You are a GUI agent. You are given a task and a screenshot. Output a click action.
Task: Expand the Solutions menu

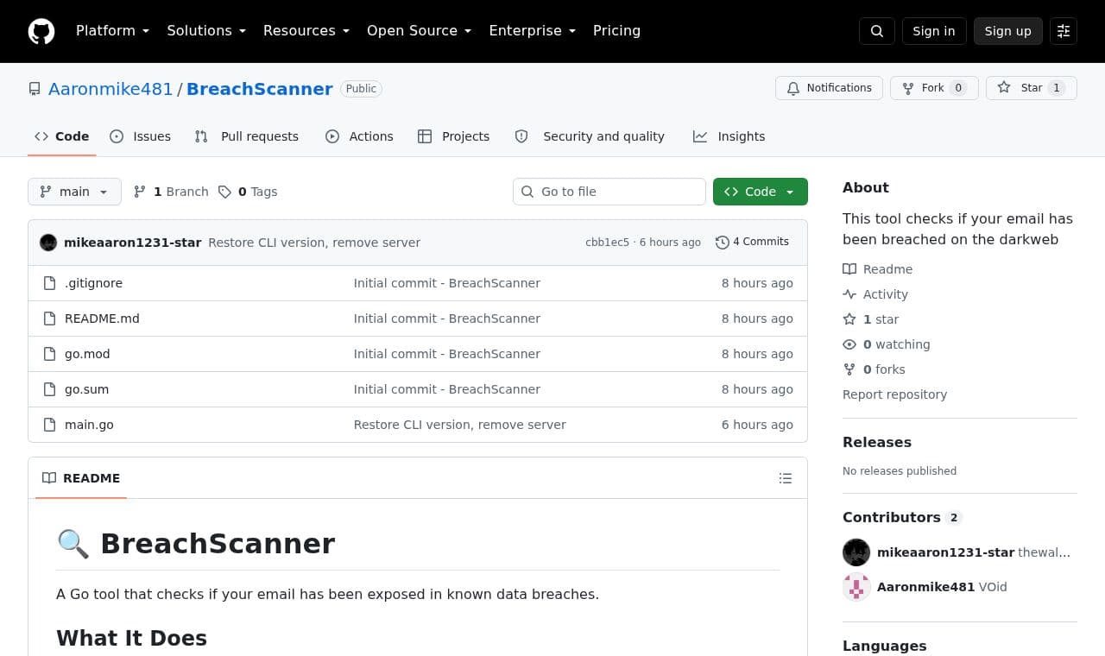tap(206, 31)
